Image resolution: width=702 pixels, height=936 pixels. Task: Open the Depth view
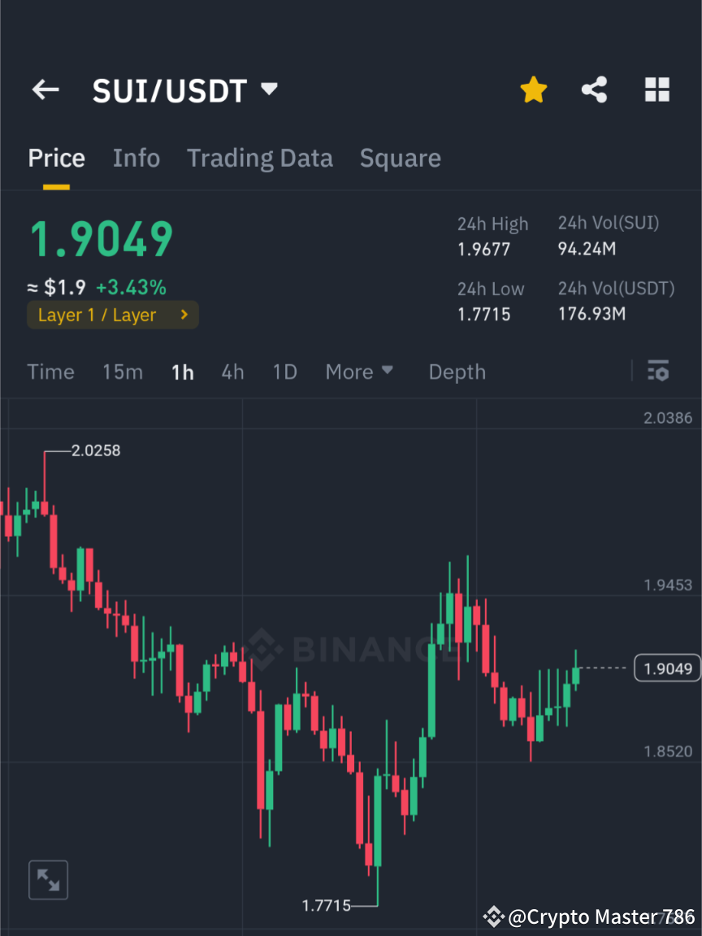pyautogui.click(x=457, y=371)
